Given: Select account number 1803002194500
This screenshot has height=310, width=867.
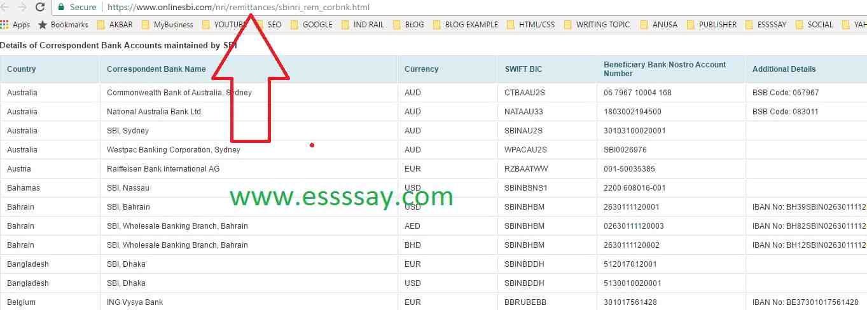Looking at the screenshot, I should [x=632, y=112].
